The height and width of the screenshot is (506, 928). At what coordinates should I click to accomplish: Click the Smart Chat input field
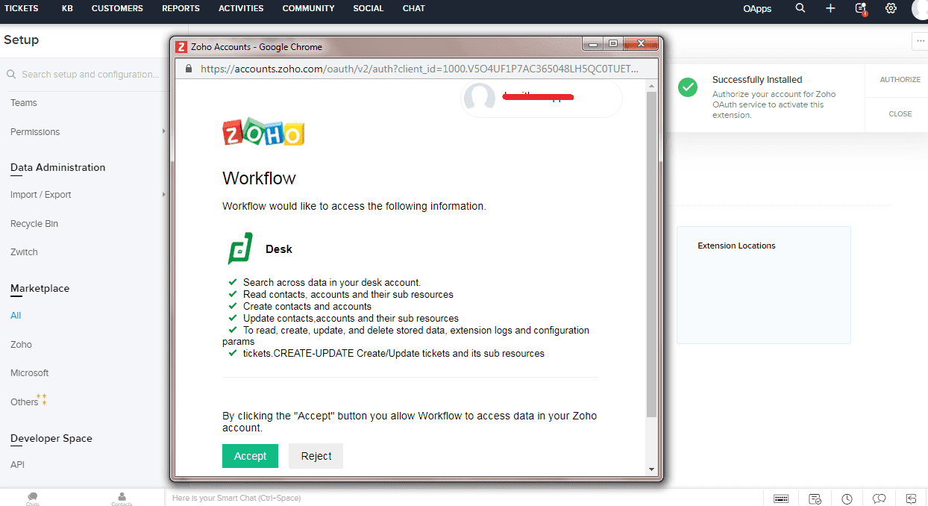coord(463,498)
